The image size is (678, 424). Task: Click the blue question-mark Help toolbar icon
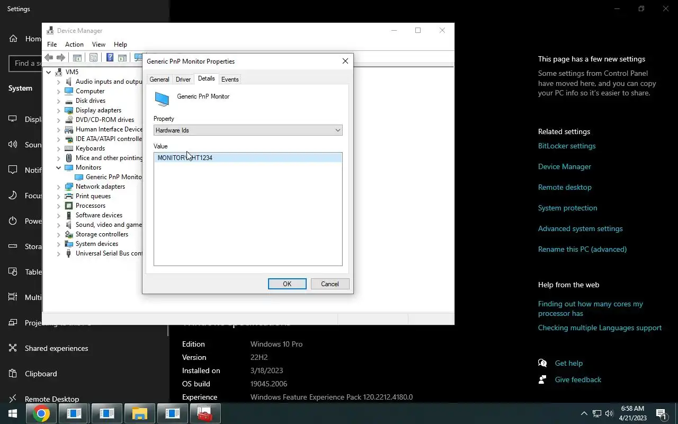[x=110, y=57]
